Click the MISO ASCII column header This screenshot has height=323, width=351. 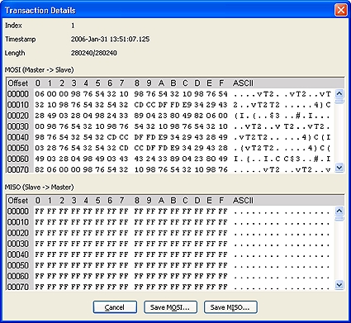[243, 201]
